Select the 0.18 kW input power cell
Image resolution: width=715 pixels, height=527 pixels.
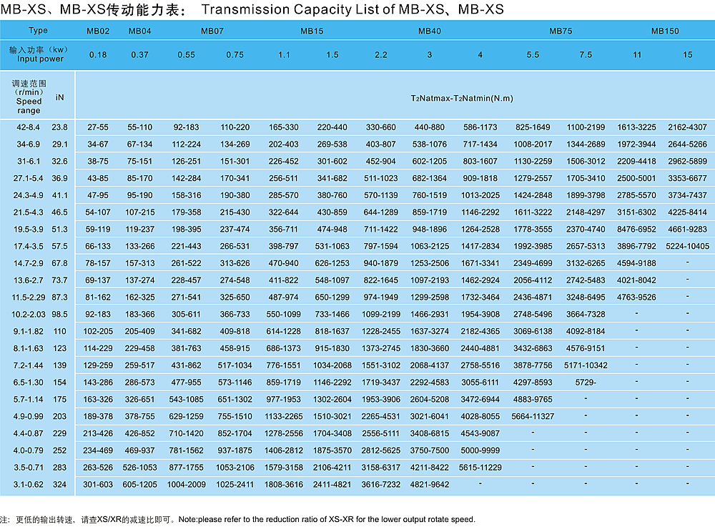coord(98,55)
